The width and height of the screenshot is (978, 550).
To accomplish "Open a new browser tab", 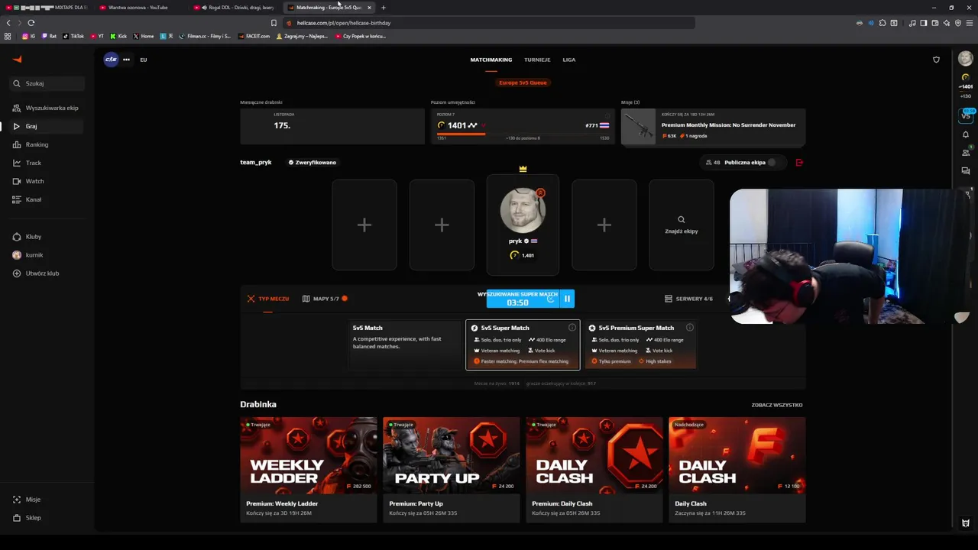I will [x=384, y=8].
